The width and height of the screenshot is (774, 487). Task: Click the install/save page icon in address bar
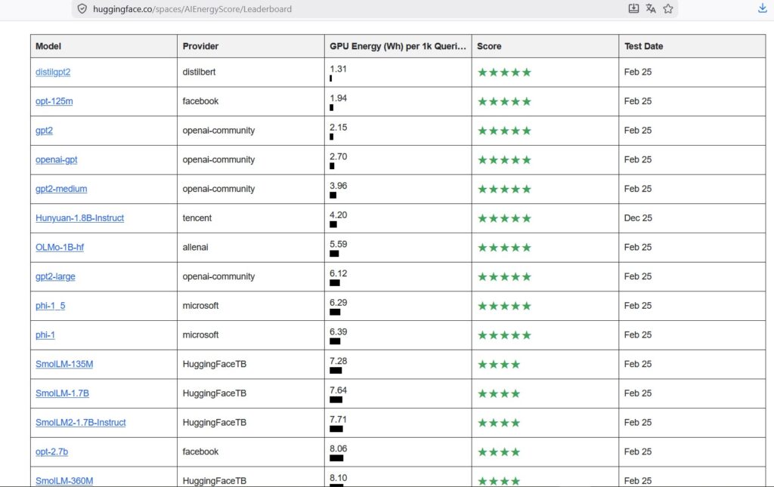pyautogui.click(x=633, y=8)
